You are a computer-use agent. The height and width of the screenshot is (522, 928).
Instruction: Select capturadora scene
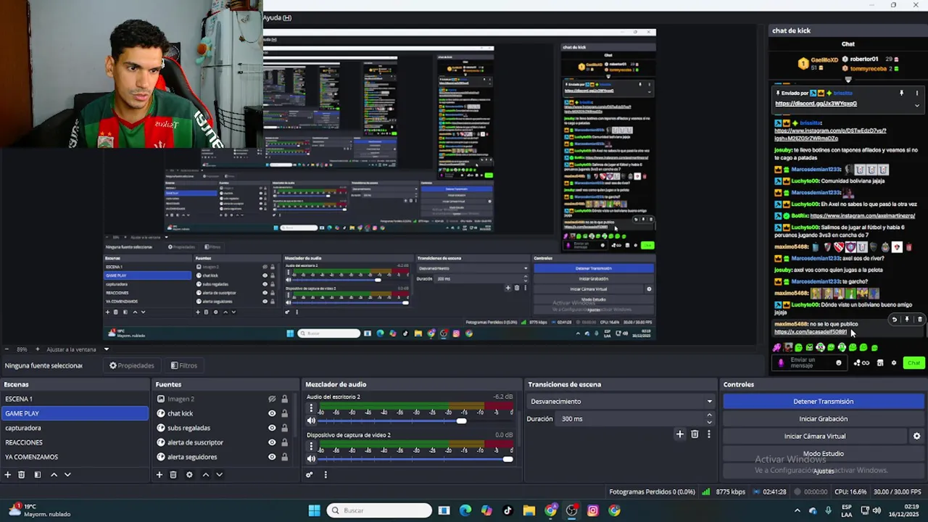pos(75,428)
